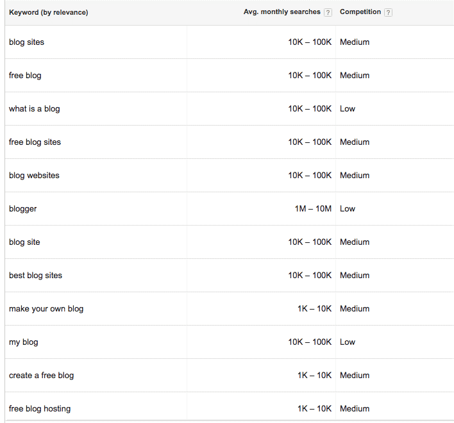Click the 'blog site' keyword
Screen dimensions: 454x423
click(24, 242)
